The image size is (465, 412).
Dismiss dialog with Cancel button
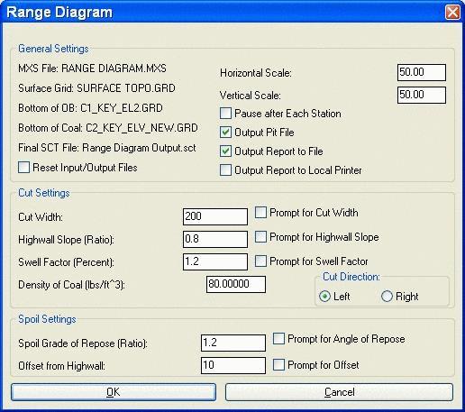(339, 392)
